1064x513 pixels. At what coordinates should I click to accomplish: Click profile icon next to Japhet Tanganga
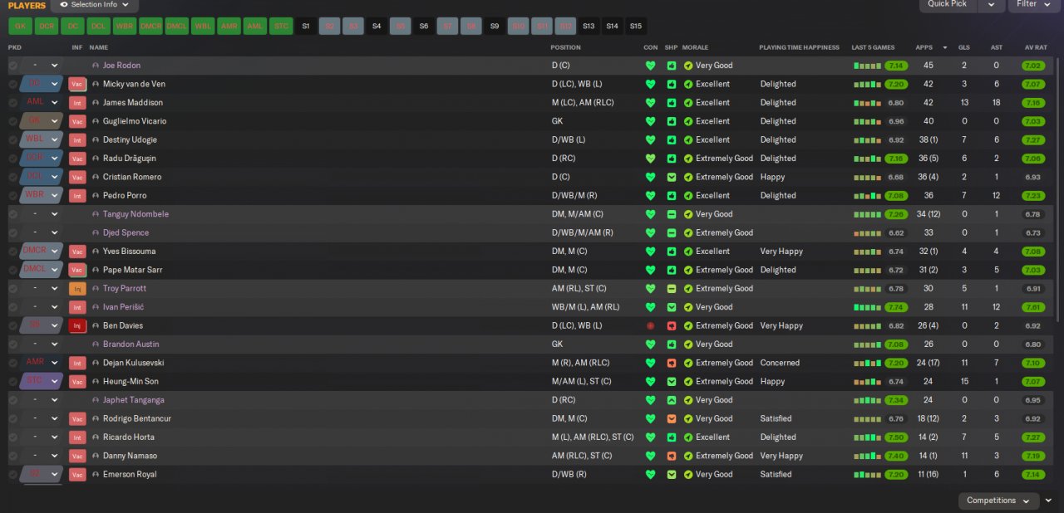click(x=96, y=400)
